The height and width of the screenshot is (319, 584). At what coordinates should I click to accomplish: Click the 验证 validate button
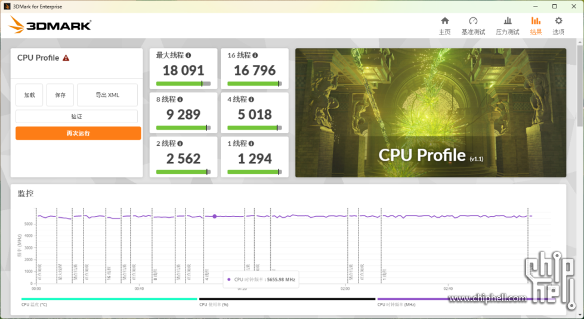76,117
